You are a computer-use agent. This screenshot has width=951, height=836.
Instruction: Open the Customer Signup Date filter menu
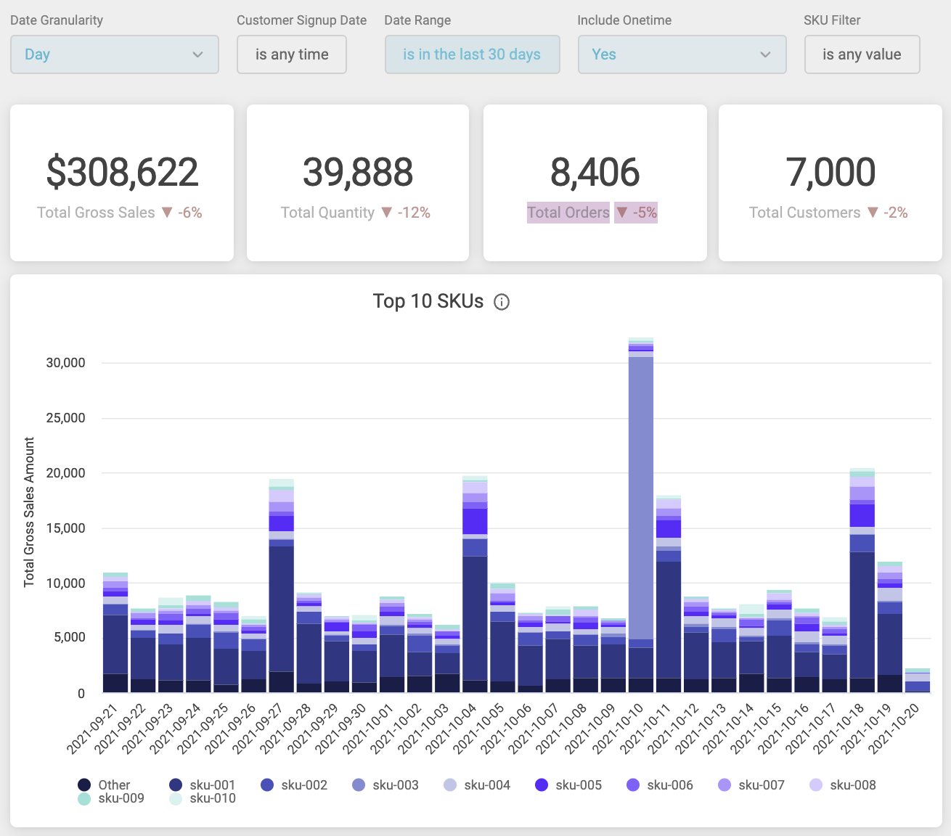[291, 54]
